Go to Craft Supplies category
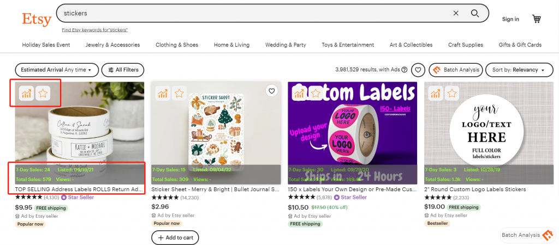This screenshot has height=245, width=559. pos(465,45)
